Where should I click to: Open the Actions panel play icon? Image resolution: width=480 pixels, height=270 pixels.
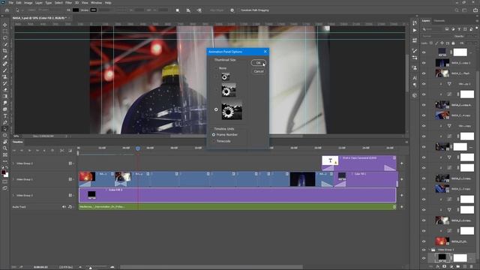coord(415,30)
